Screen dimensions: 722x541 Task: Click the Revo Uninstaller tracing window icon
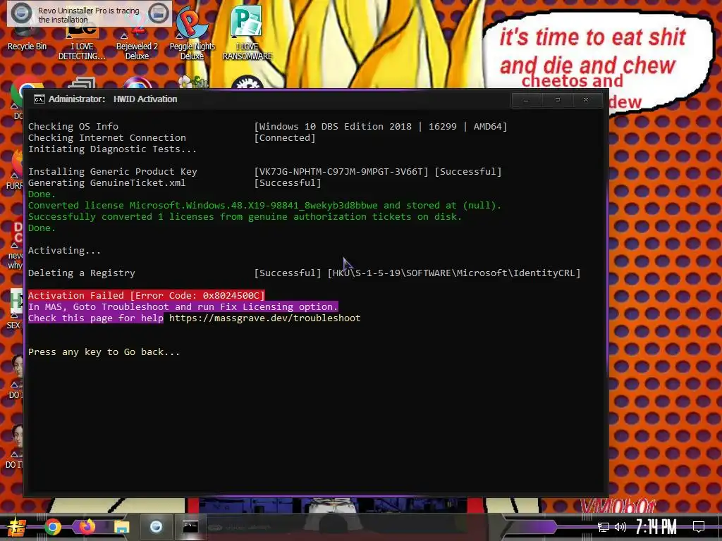[159, 13]
